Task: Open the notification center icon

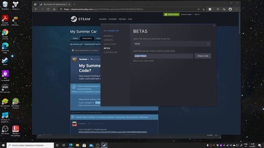Action: [259, 145]
